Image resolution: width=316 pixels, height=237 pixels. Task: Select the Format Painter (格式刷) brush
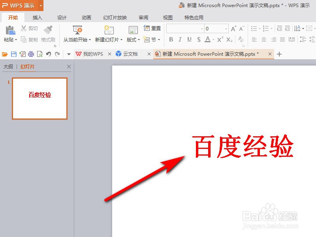[48, 30]
